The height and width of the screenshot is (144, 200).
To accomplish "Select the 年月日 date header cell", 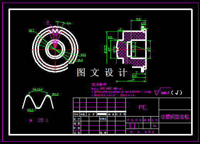I will 120,114.
